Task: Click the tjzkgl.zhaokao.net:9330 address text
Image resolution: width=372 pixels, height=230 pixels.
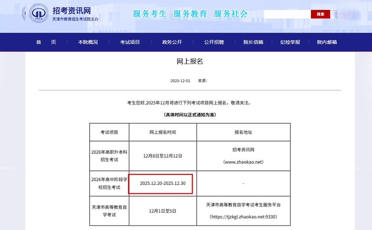Action: [243, 217]
